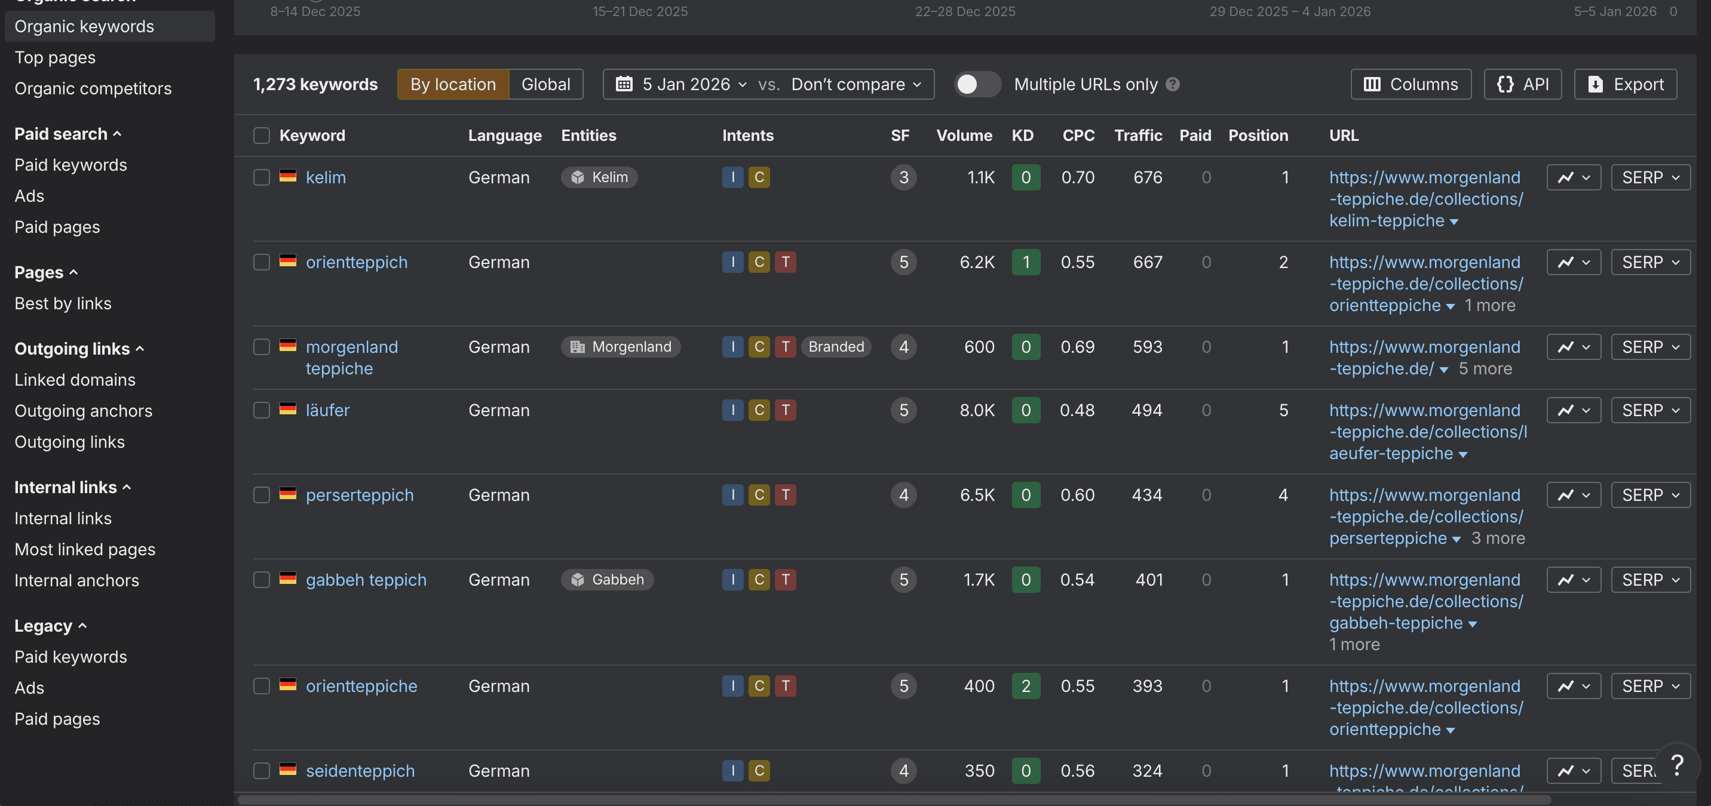Screen dimensions: 1711x806
Task: Click the help question mark beside Multiple URLs only
Action: [x=1172, y=84]
